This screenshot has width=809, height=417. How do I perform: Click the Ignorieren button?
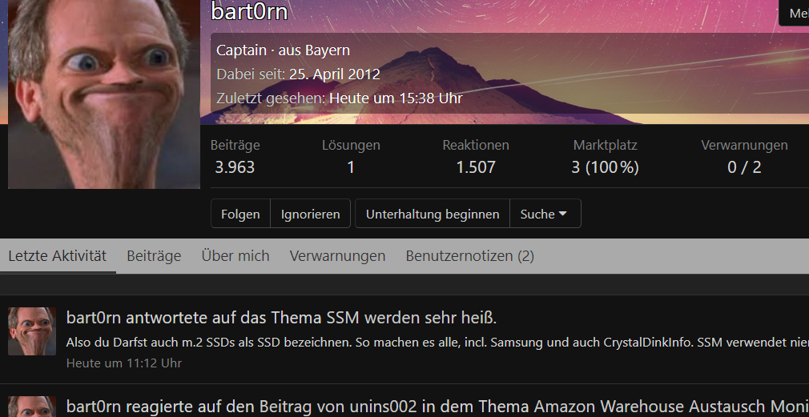(x=310, y=214)
